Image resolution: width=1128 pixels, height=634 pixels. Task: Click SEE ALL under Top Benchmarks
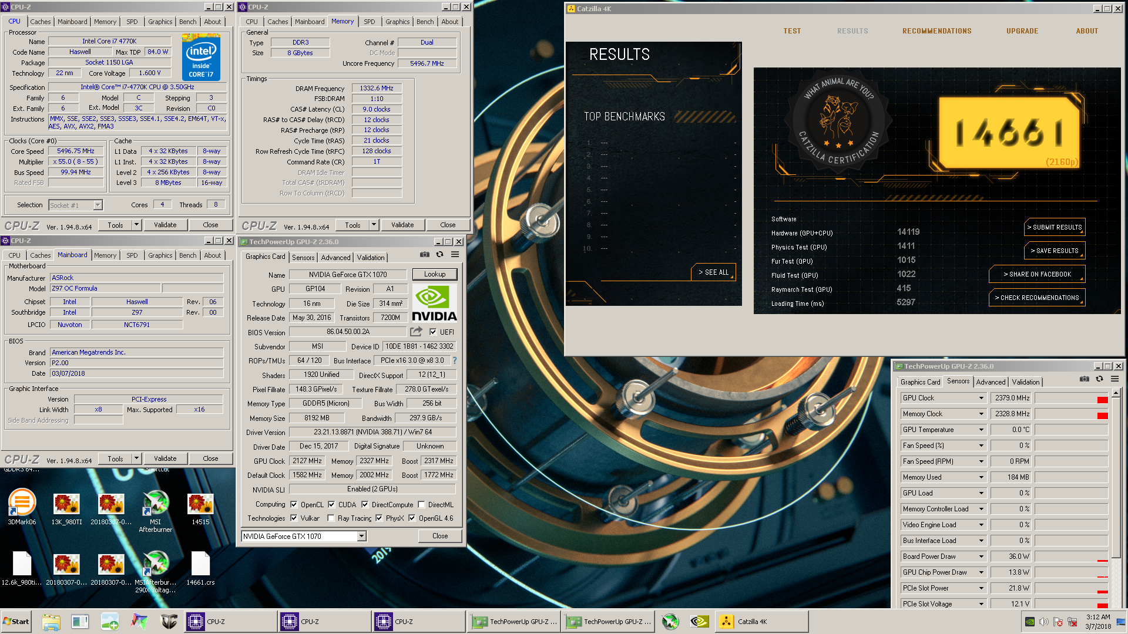pos(713,272)
